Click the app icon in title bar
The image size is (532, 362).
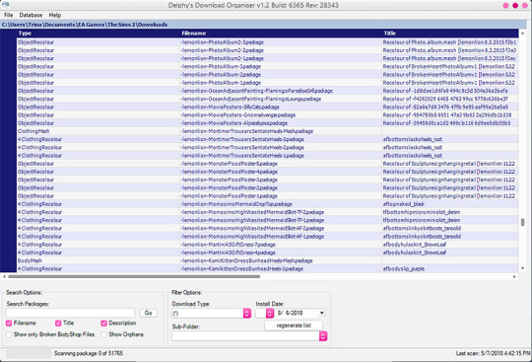pos(6,4)
